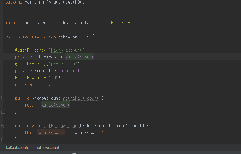Click JsonProperty in the import statement
This screenshot has height=154, width=241.
pos(116,23)
